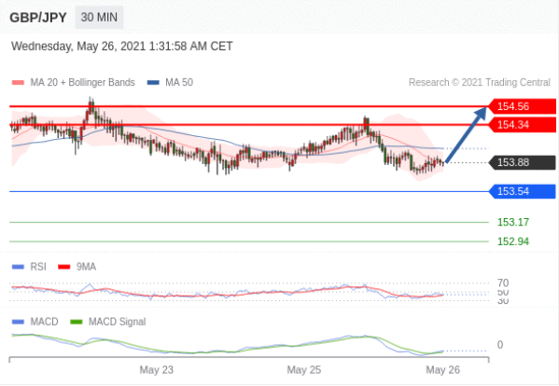
Task: Click the green MACD Signal legend swatch
Action: 77,322
